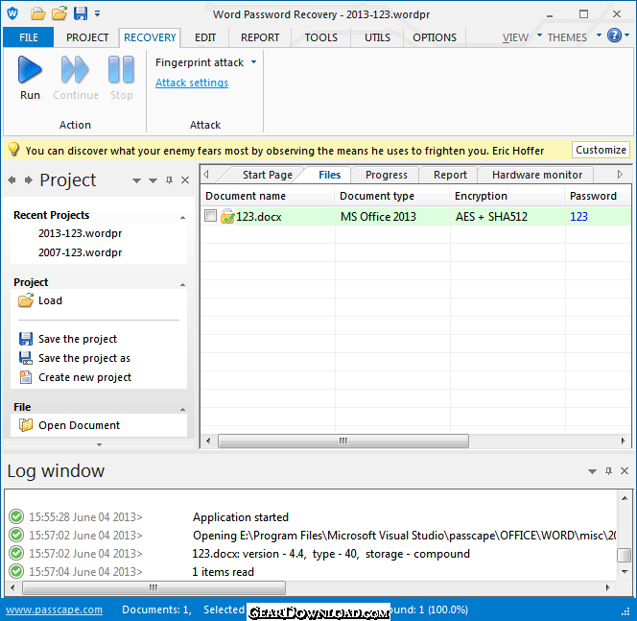Image resolution: width=637 pixels, height=621 pixels.
Task: Click the Open Document icon
Action: click(26, 425)
